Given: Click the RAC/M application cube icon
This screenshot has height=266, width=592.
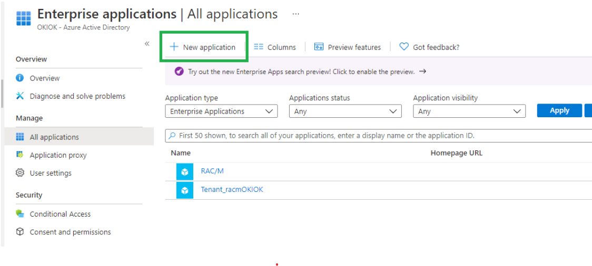Looking at the screenshot, I should tap(185, 172).
